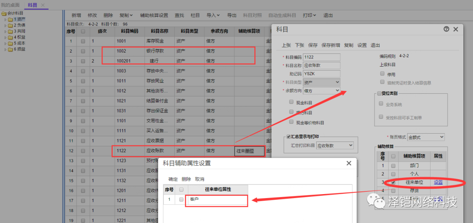
Task: Click the help icon in 科目 dialog
Action: (x=446, y=29)
